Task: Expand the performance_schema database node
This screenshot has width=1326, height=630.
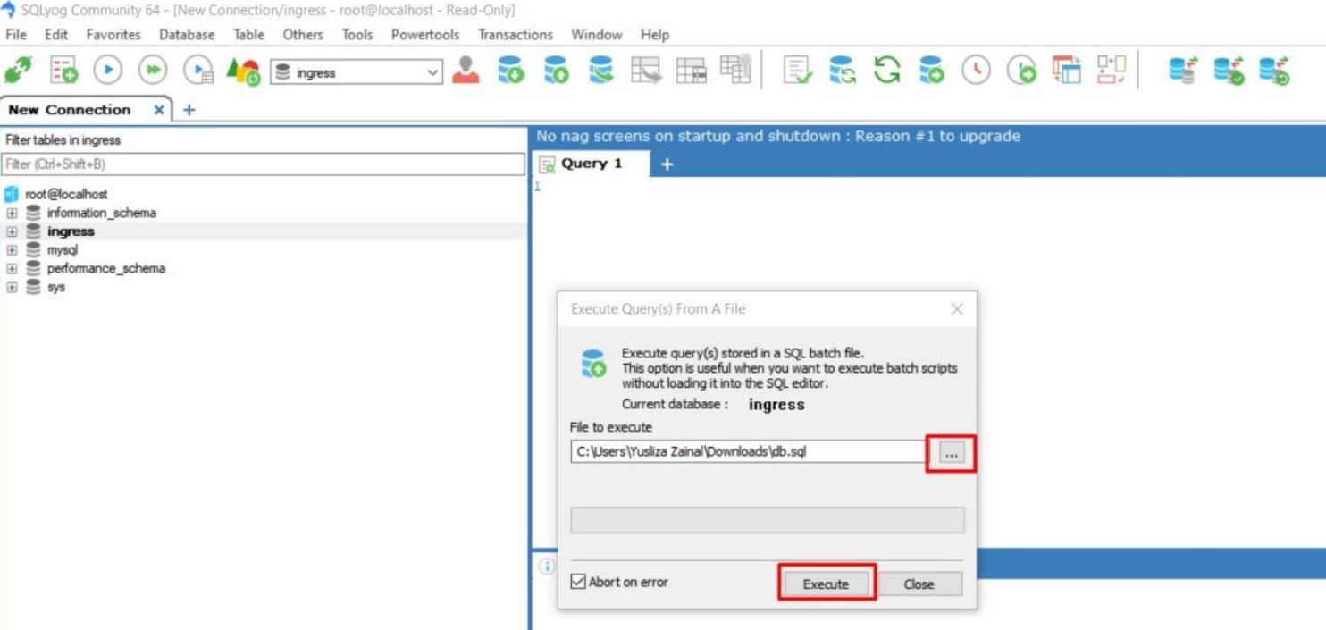Action: coord(12,268)
